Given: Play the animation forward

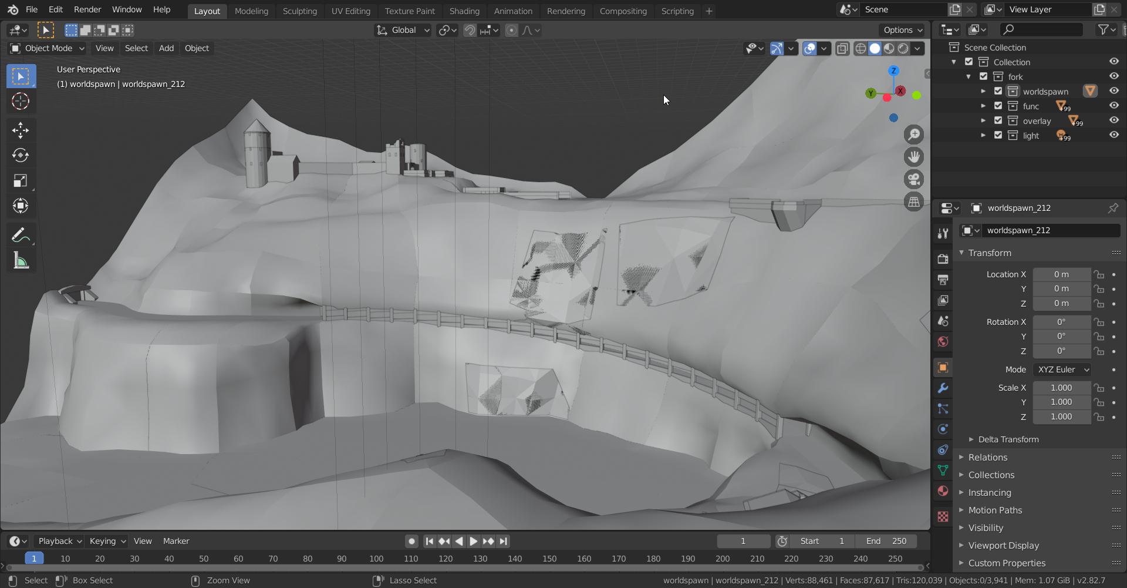Looking at the screenshot, I should pos(473,541).
